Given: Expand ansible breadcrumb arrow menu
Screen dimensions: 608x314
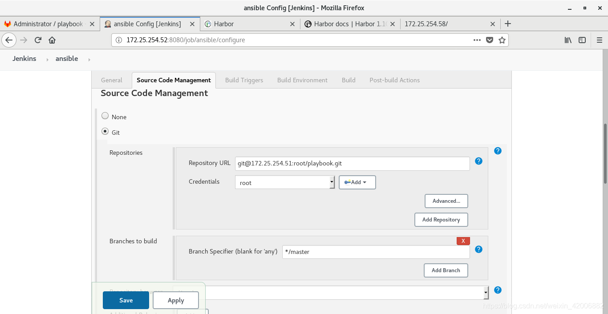Looking at the screenshot, I should point(89,59).
